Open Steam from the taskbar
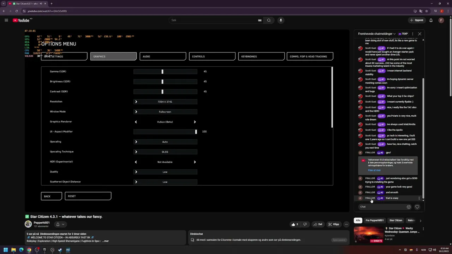452x254 pixels. 60,250
